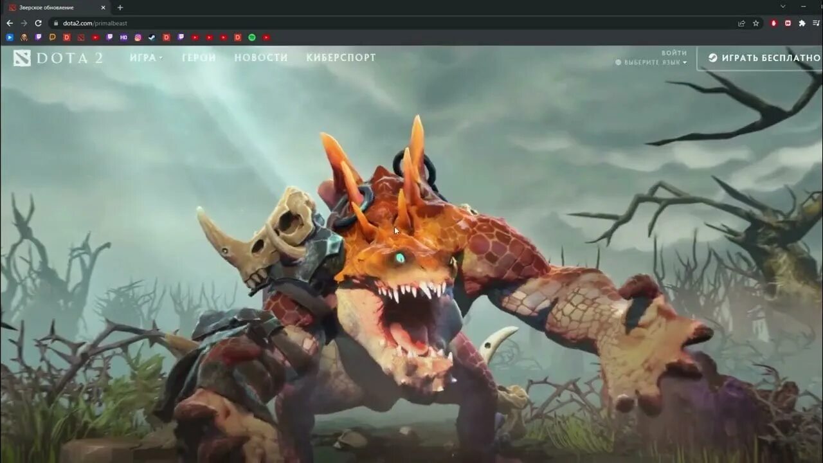Open the Extensions puzzle menu
The image size is (823, 463).
coord(802,23)
